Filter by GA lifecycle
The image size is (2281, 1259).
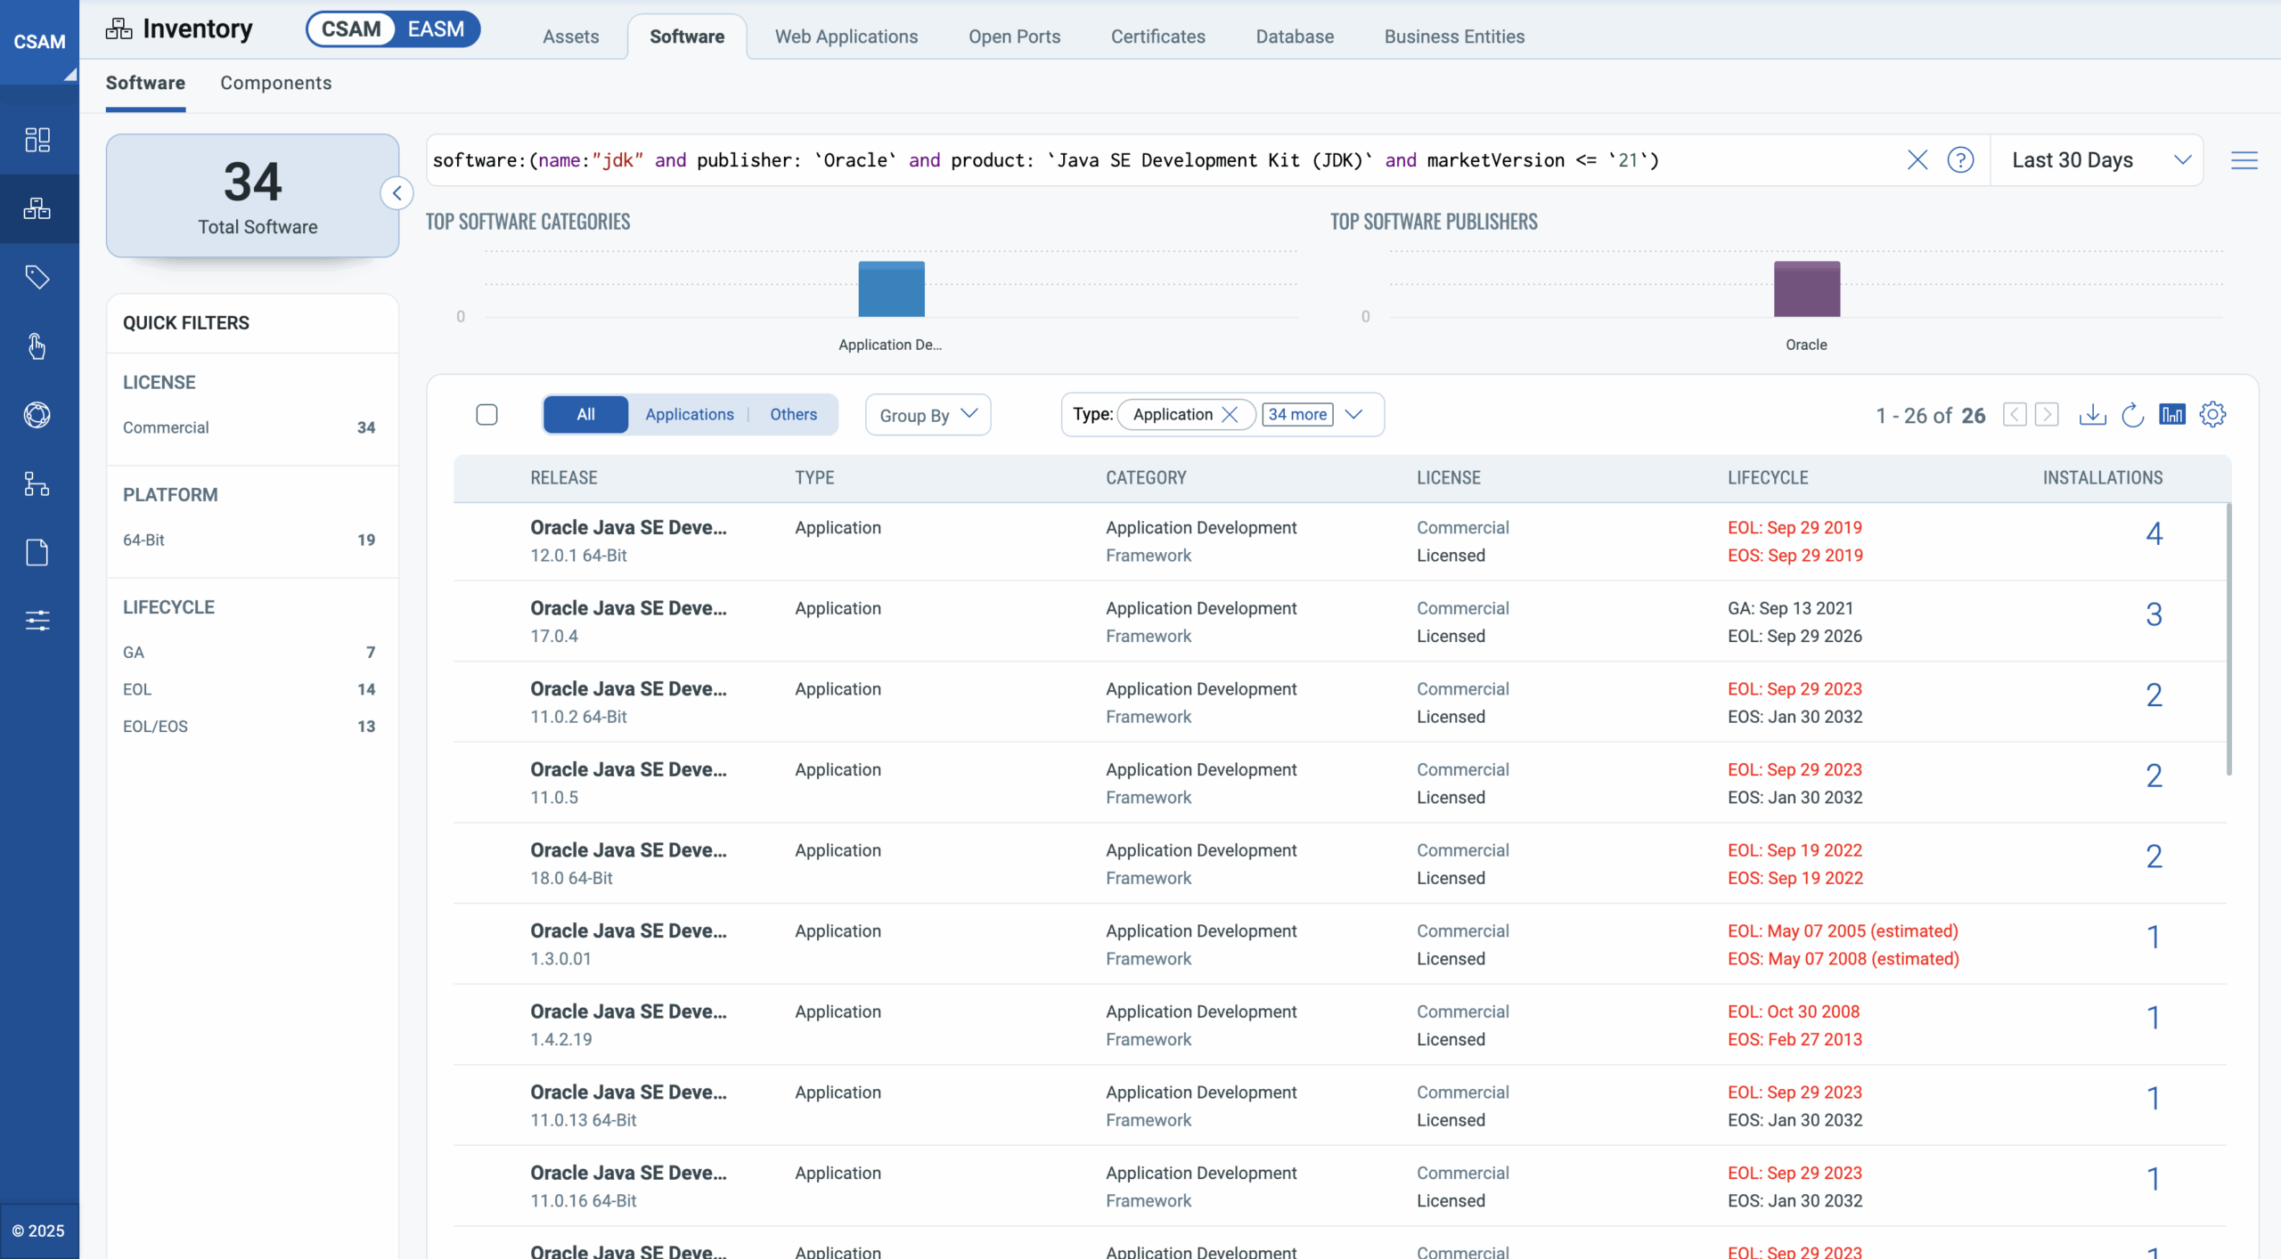coord(249,652)
